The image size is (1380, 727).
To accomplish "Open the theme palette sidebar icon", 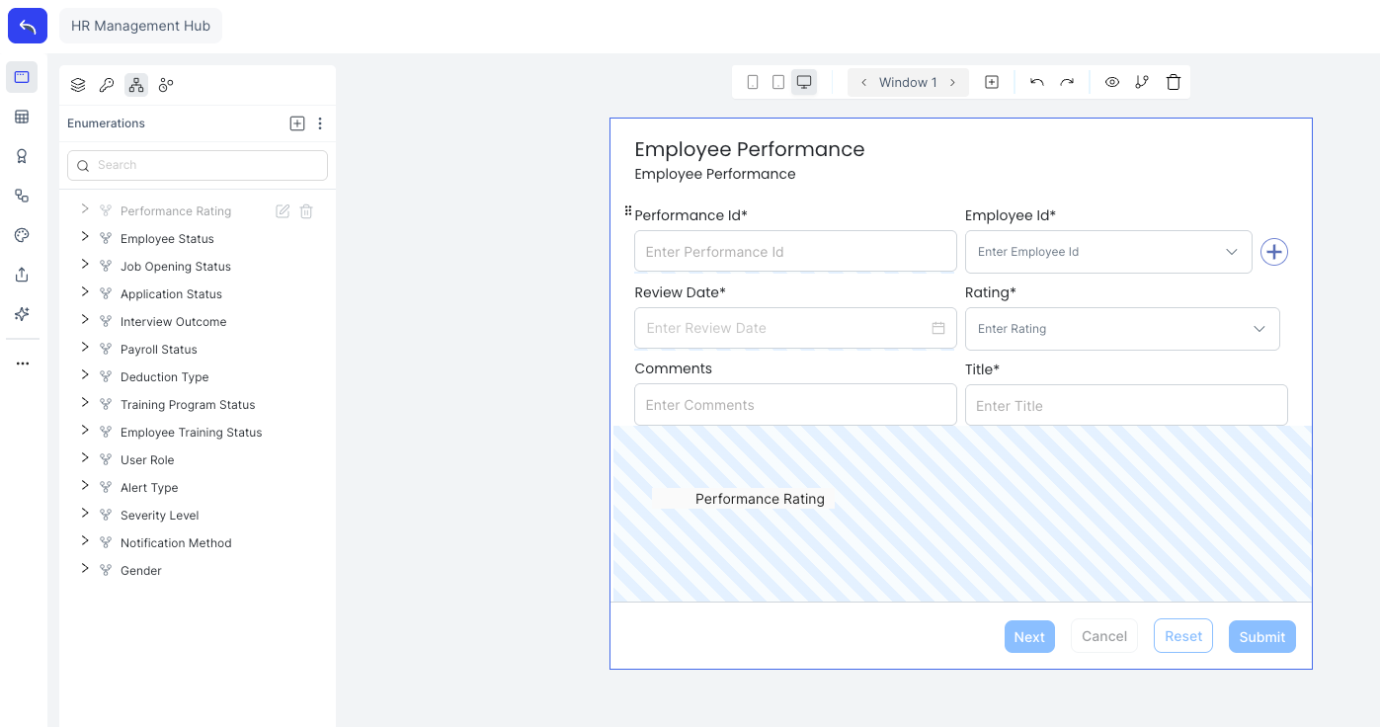I will (x=22, y=235).
